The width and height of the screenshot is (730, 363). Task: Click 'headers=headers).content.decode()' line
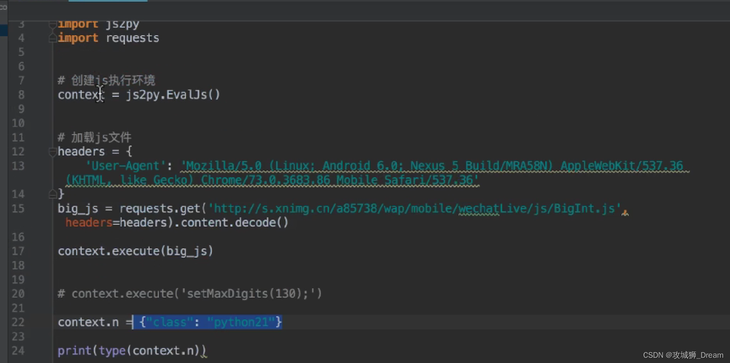pyautogui.click(x=177, y=222)
